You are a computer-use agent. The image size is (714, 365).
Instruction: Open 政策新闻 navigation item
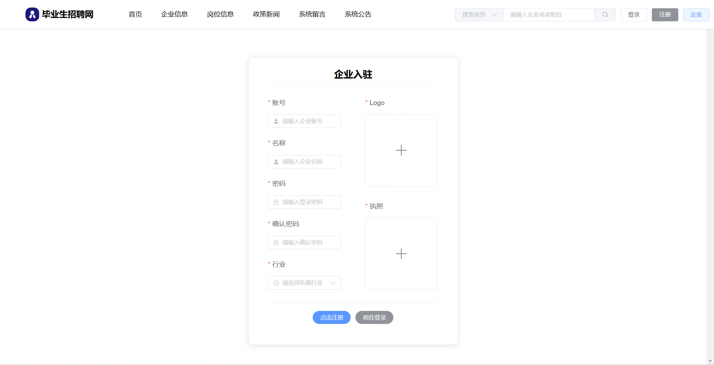pos(266,14)
